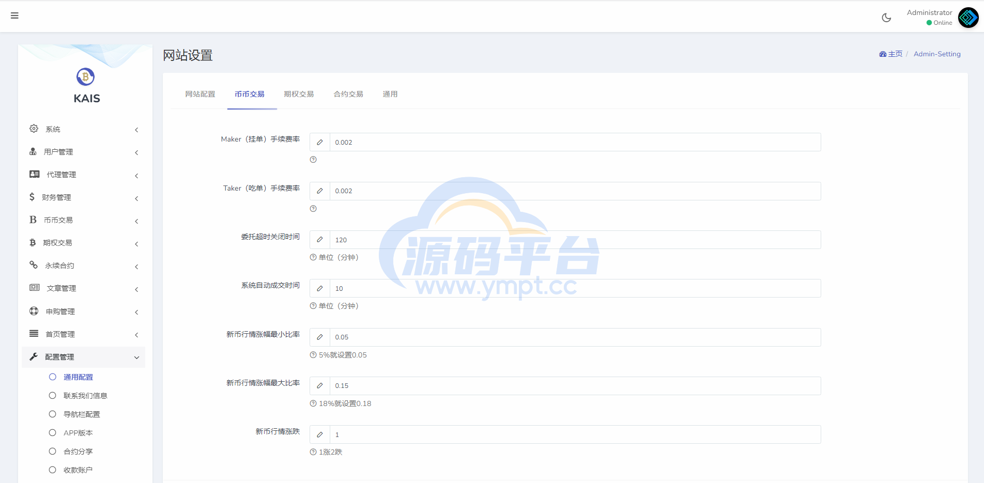The height and width of the screenshot is (483, 984).
Task: Click the 系统 gear icon
Action: (34, 129)
